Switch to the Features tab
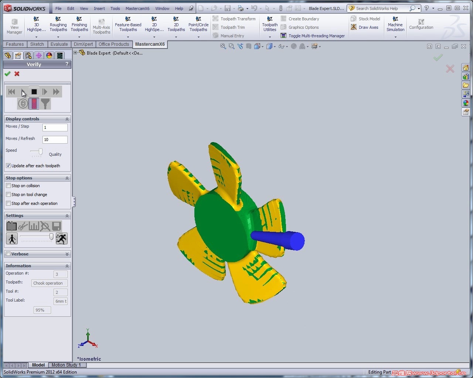The width and height of the screenshot is (473, 378). click(x=15, y=44)
